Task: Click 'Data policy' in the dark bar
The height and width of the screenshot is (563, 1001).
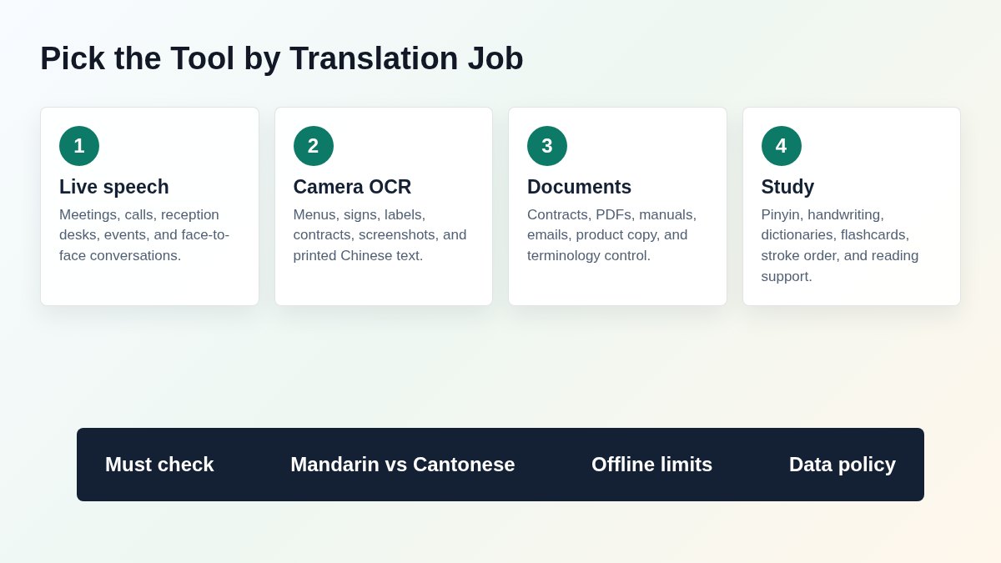Action: point(843,465)
